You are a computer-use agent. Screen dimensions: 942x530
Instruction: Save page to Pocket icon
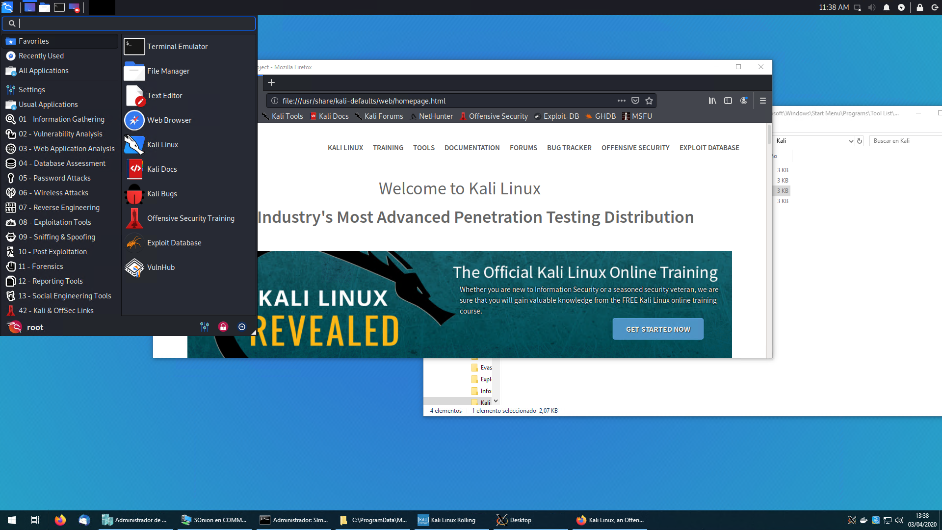(635, 101)
